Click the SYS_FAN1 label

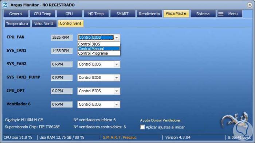(16, 50)
